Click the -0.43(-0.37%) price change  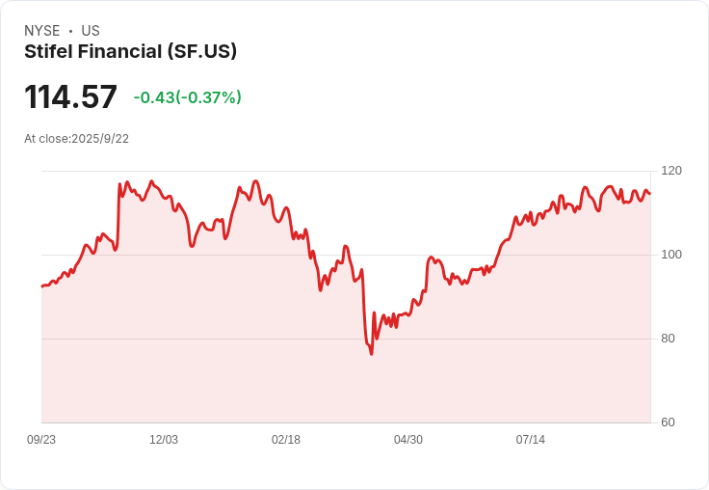187,97
